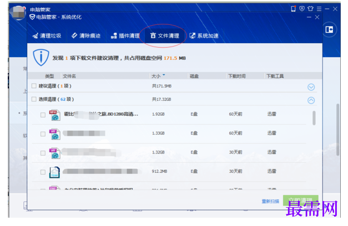The image size is (348, 226).
Task: Click the 重新扫描 link
Action: point(270,201)
